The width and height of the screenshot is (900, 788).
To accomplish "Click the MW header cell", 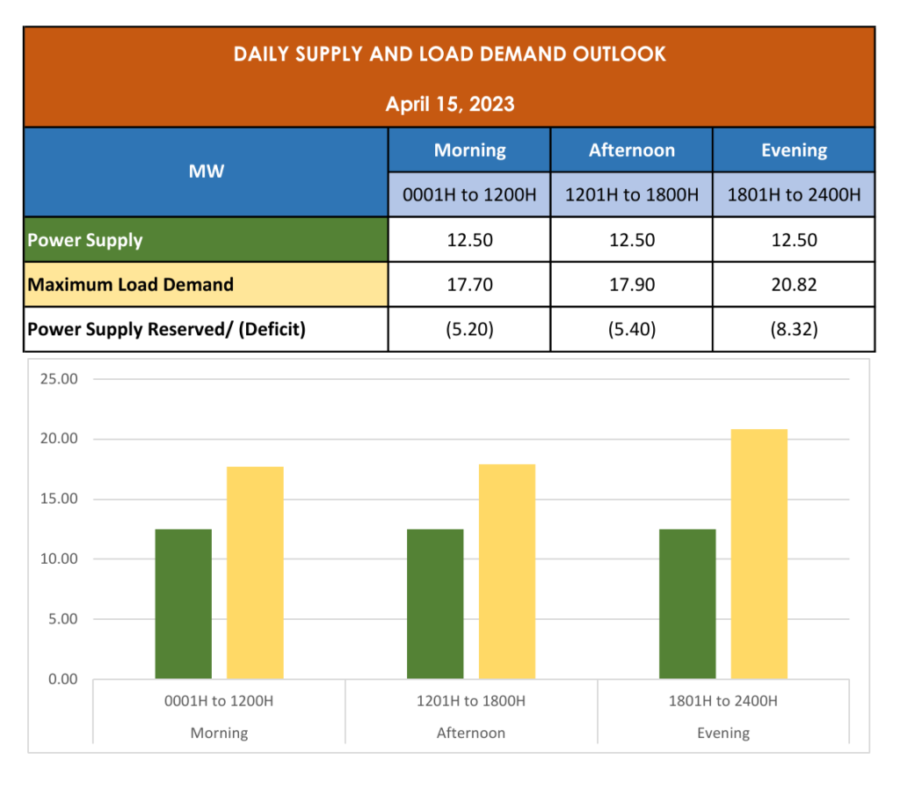I will click(x=206, y=171).
